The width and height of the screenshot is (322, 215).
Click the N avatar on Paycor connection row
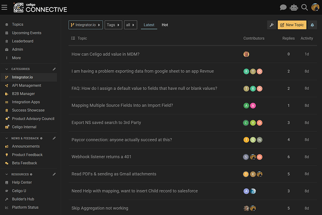click(259, 140)
